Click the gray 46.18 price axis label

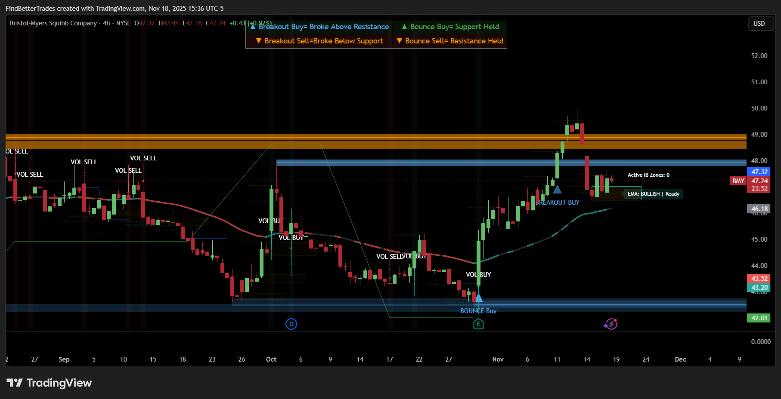[759, 209]
